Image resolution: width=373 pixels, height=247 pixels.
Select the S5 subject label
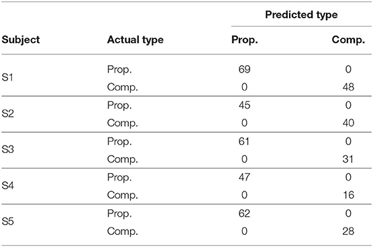pos(7,221)
